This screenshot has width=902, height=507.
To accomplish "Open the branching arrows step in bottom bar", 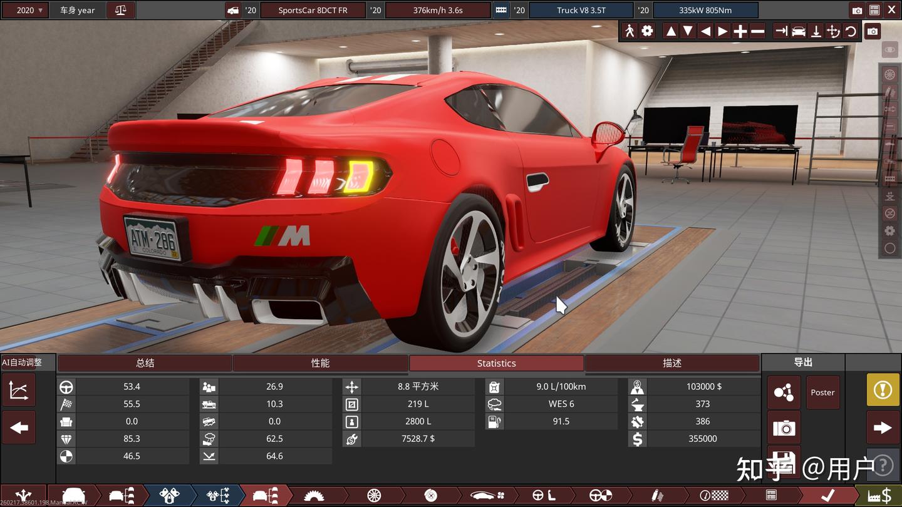I will [x=24, y=495].
